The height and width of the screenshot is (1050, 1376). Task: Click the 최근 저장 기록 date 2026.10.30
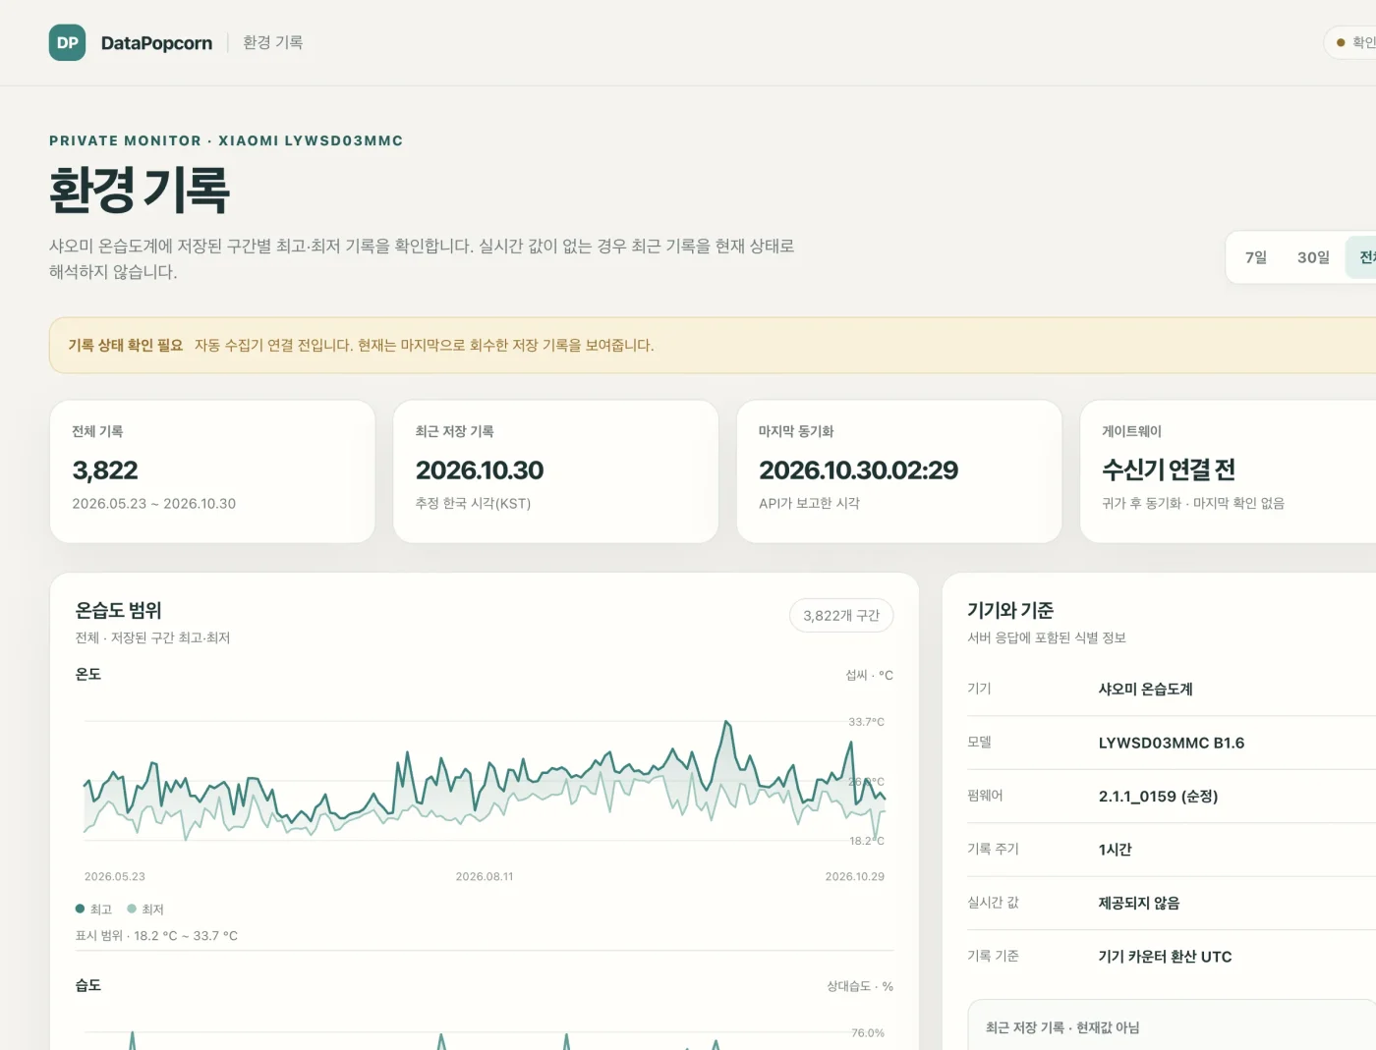pos(480,470)
